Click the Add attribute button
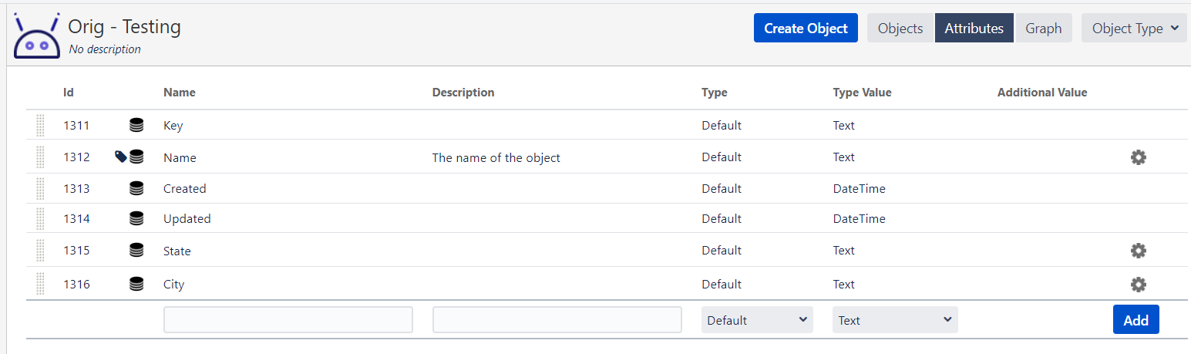This screenshot has height=354, width=1191. click(1135, 319)
